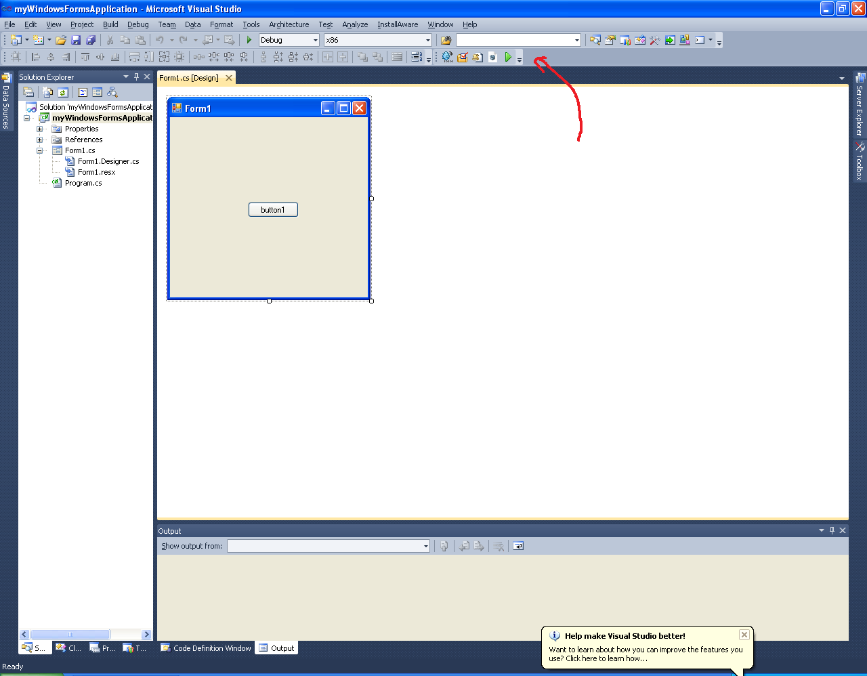Screen dimensions: 867x676
Task: Toggle auto hide pin on Solution Explorer
Action: [136, 77]
